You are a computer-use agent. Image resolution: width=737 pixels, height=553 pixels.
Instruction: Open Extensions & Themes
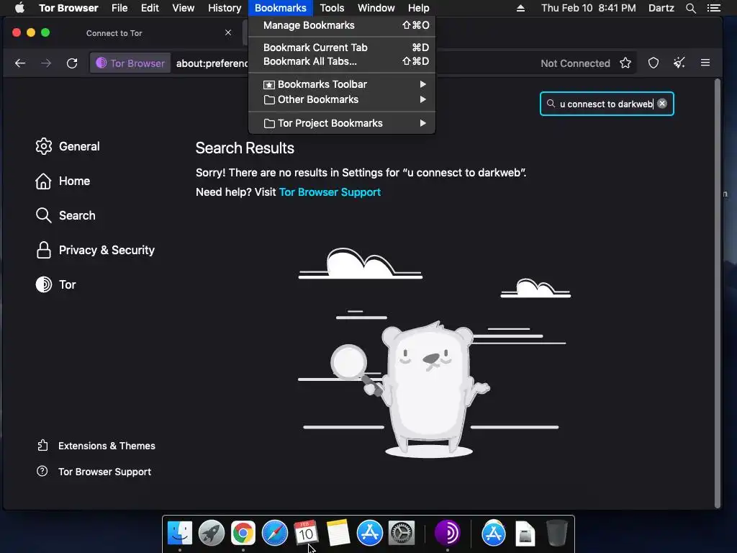pyautogui.click(x=96, y=446)
